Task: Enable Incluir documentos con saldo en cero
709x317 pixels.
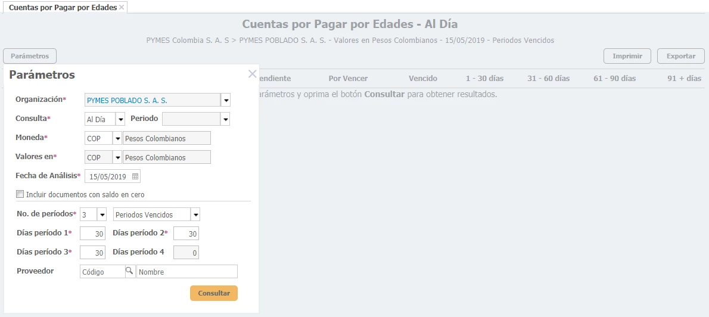Action: click(20, 194)
